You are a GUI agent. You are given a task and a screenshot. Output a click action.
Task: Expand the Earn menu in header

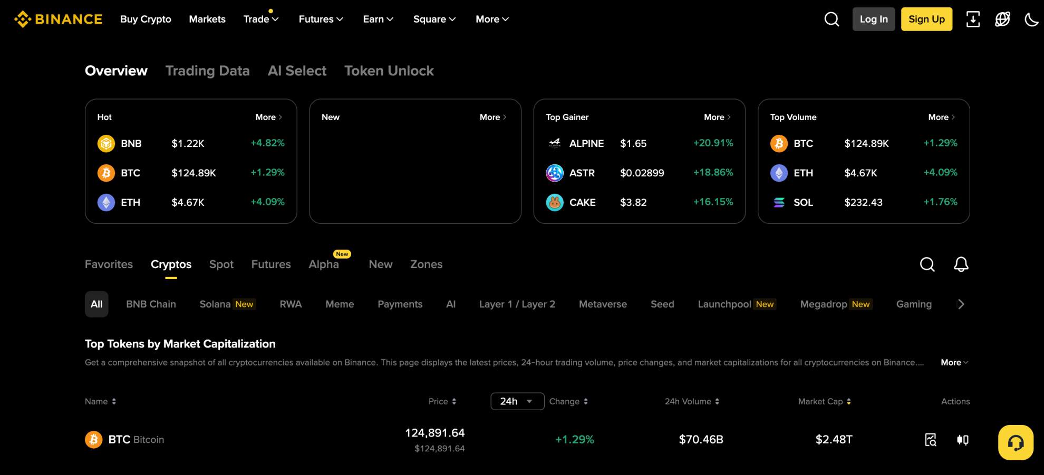pos(378,19)
